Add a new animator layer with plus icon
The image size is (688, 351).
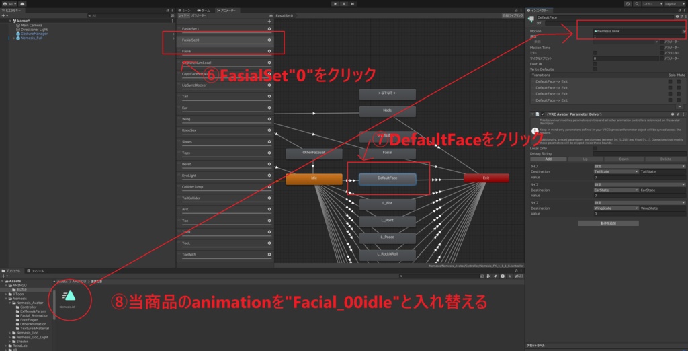[x=269, y=21]
